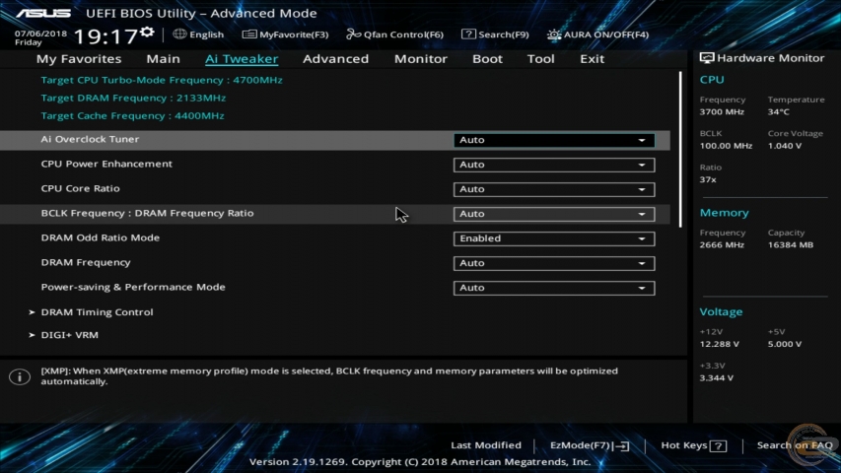The image size is (841, 473).
Task: Open DRAM Frequency dropdown
Action: pyautogui.click(x=554, y=263)
